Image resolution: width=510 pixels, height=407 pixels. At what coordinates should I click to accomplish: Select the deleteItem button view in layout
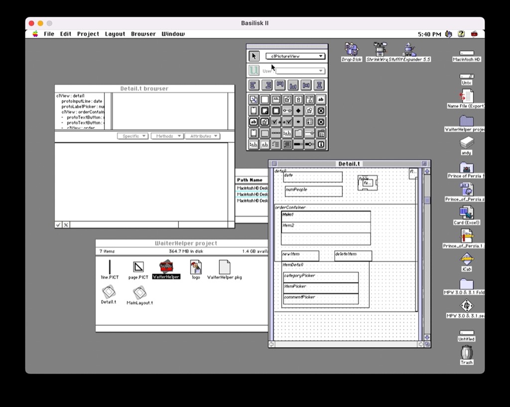353,256
